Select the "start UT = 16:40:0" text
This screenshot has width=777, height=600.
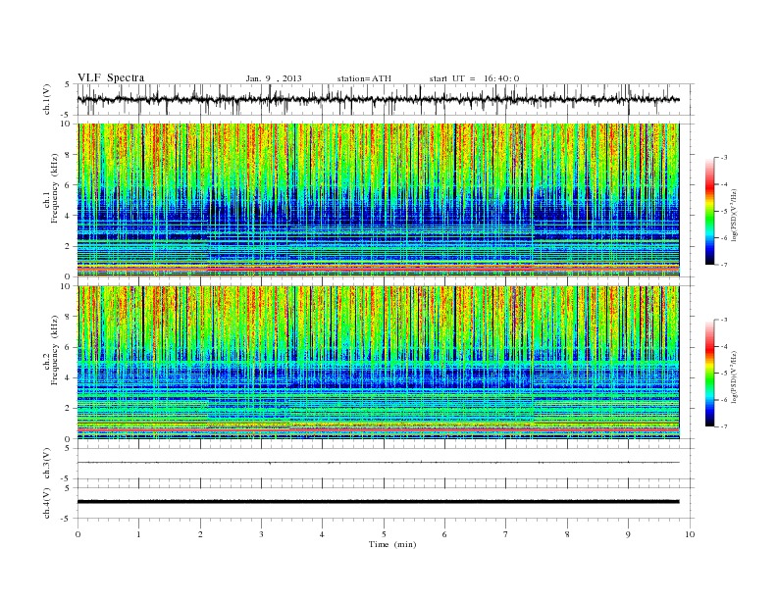(x=474, y=78)
